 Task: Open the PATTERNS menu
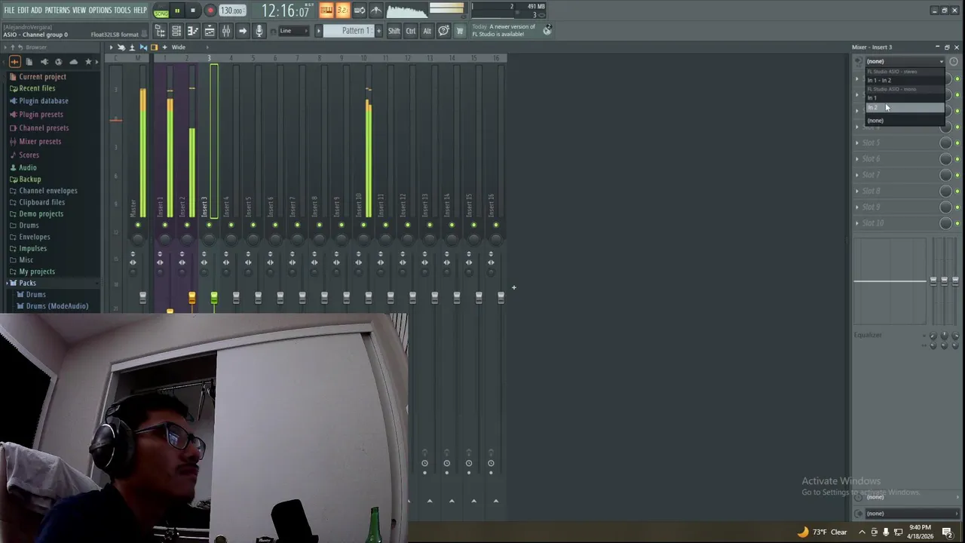click(57, 11)
